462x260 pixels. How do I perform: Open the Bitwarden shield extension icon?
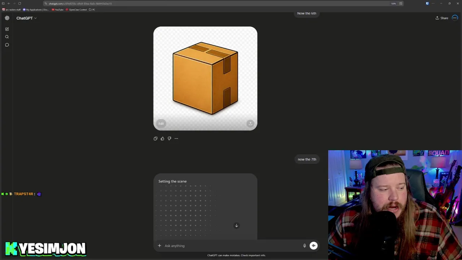click(427, 3)
